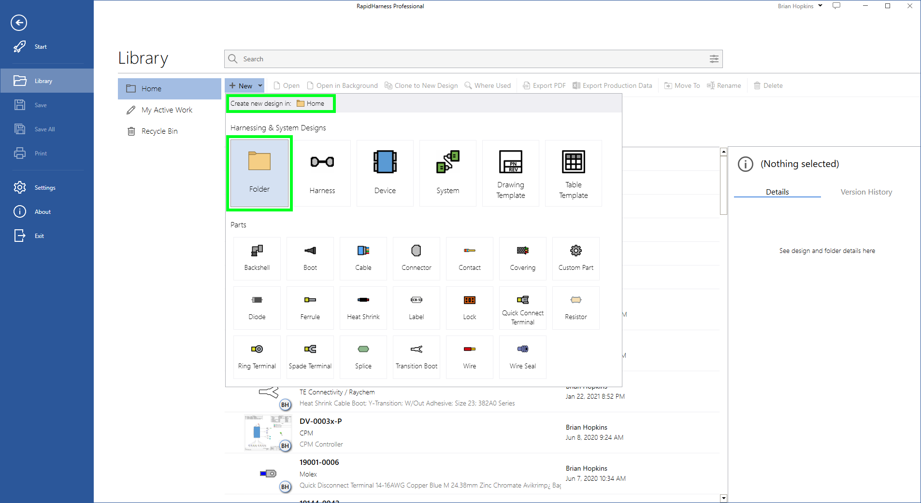Create a new Table Template
This screenshot has height=503, width=921.
tap(574, 173)
